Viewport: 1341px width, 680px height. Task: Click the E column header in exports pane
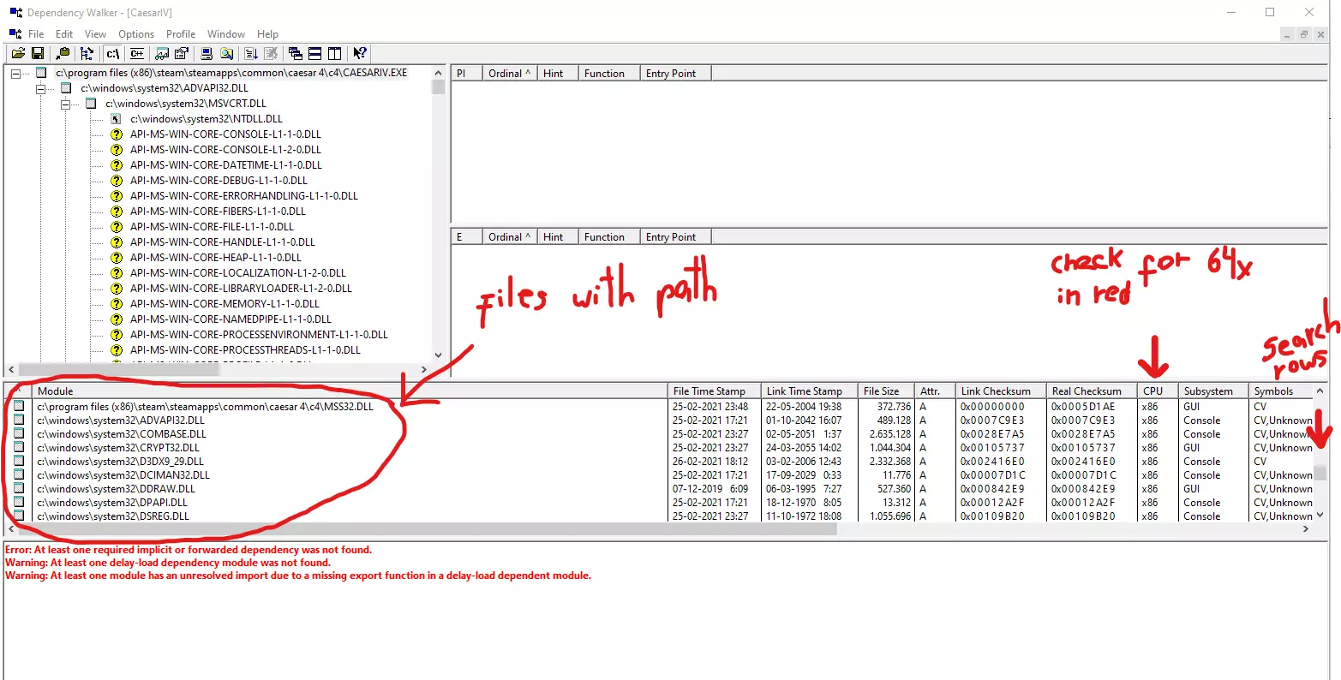pos(467,237)
